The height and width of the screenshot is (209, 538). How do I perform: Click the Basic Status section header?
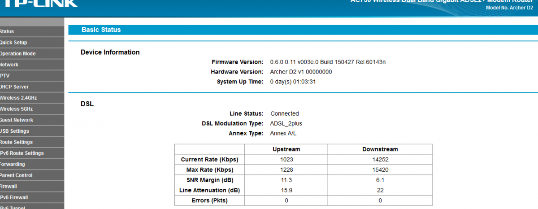[101, 30]
